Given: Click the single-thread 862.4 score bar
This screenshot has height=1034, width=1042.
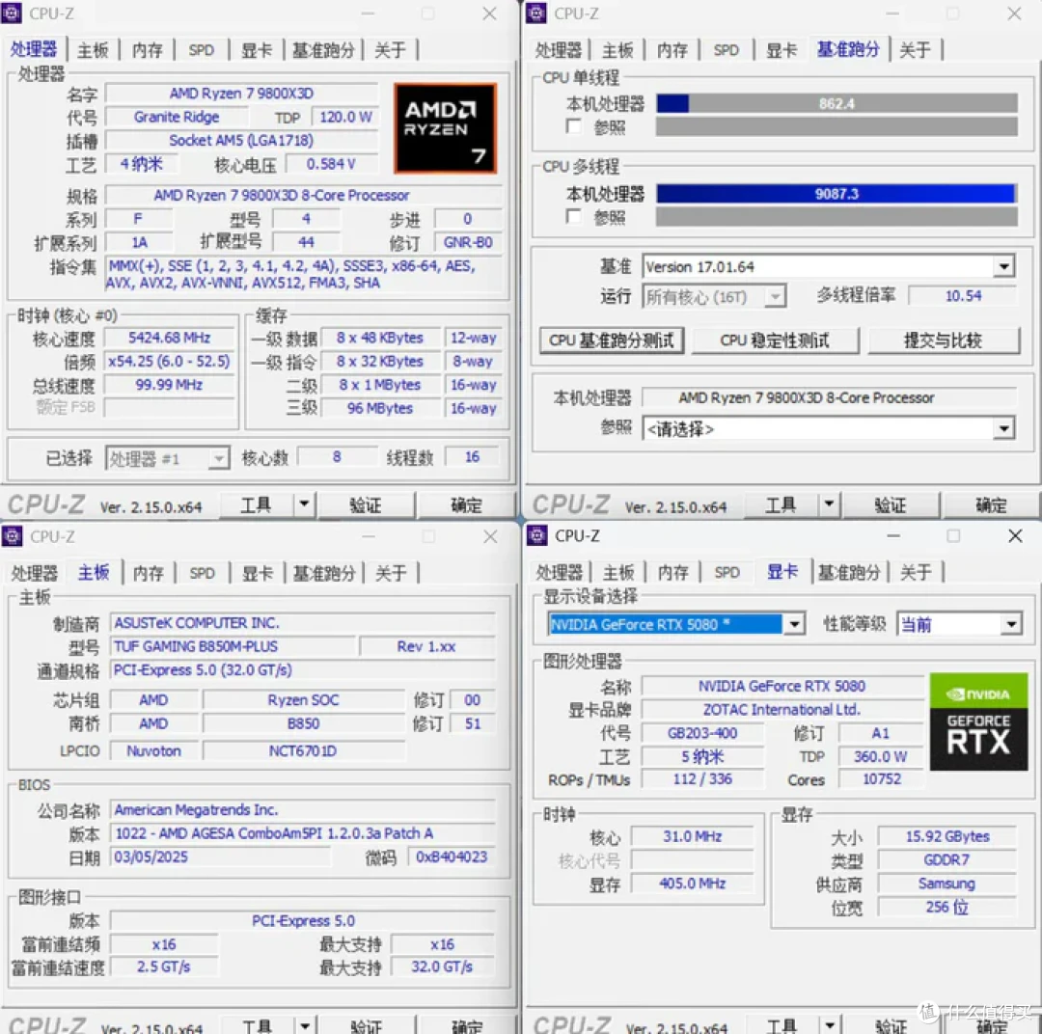Looking at the screenshot, I should pyautogui.click(x=836, y=103).
